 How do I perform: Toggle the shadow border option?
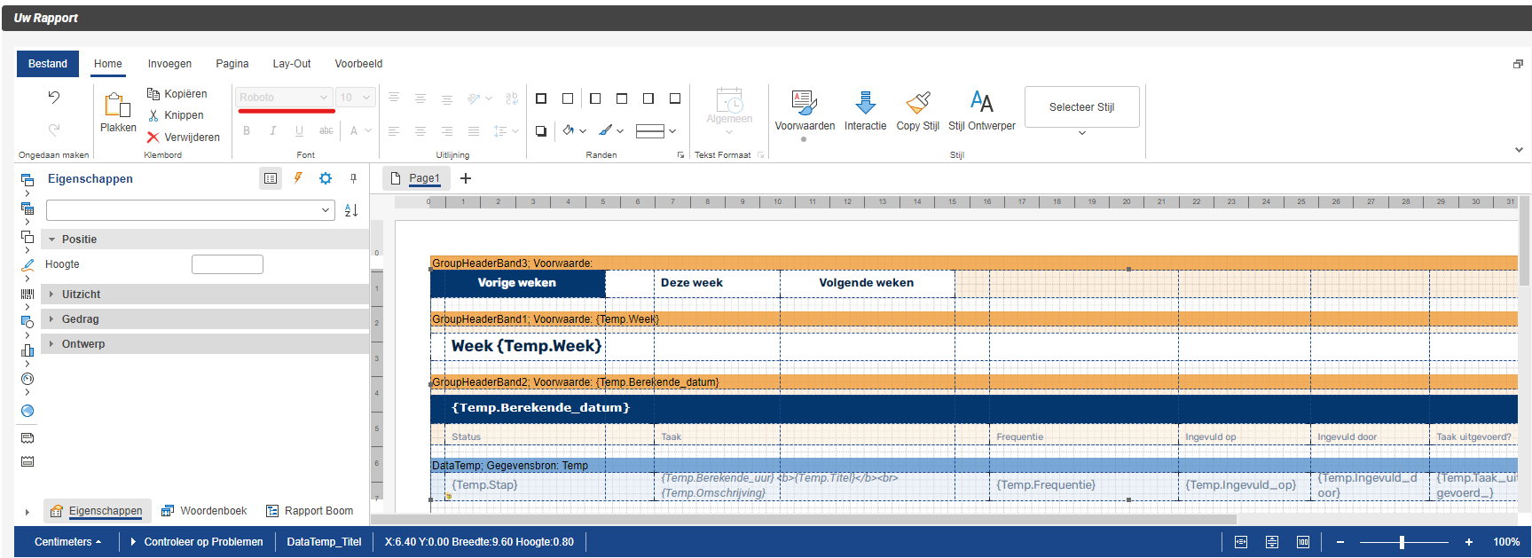point(541,131)
